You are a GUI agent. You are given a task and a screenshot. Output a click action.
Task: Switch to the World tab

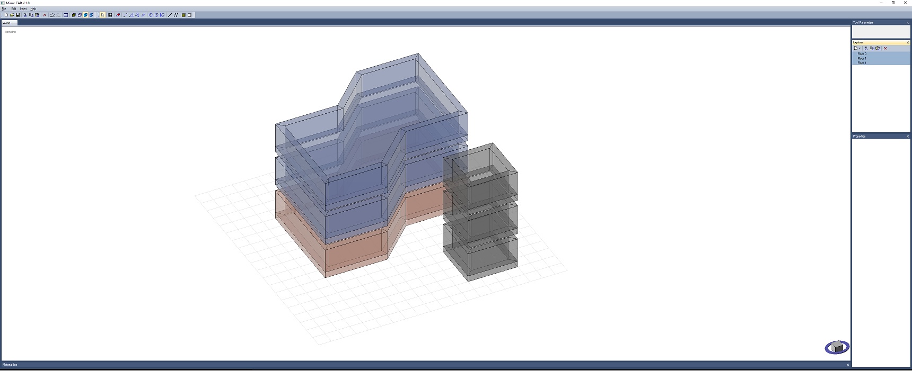(6, 23)
